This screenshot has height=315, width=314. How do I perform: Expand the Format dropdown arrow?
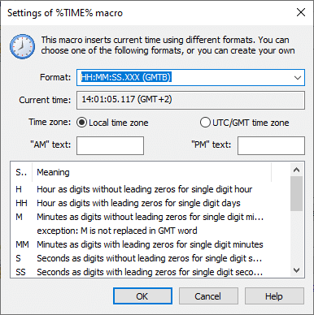pyautogui.click(x=298, y=78)
